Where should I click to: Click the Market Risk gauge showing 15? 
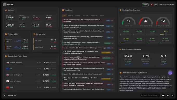click(x=129, y=22)
